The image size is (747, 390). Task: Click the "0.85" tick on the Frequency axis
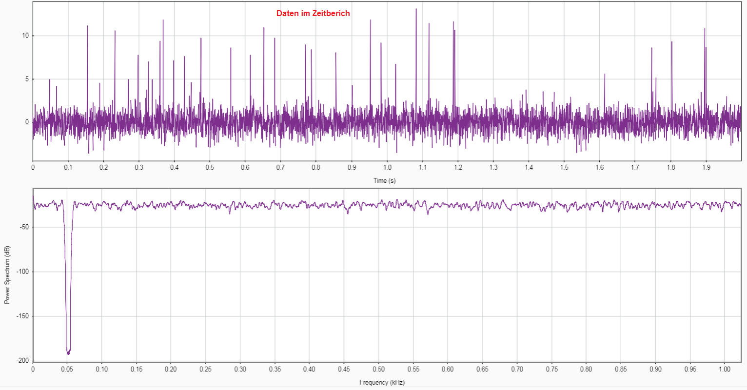[621, 369]
